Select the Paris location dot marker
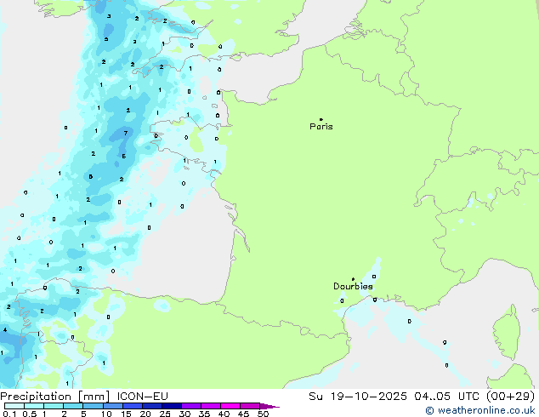The height and width of the screenshot is (417, 539). click(x=321, y=119)
